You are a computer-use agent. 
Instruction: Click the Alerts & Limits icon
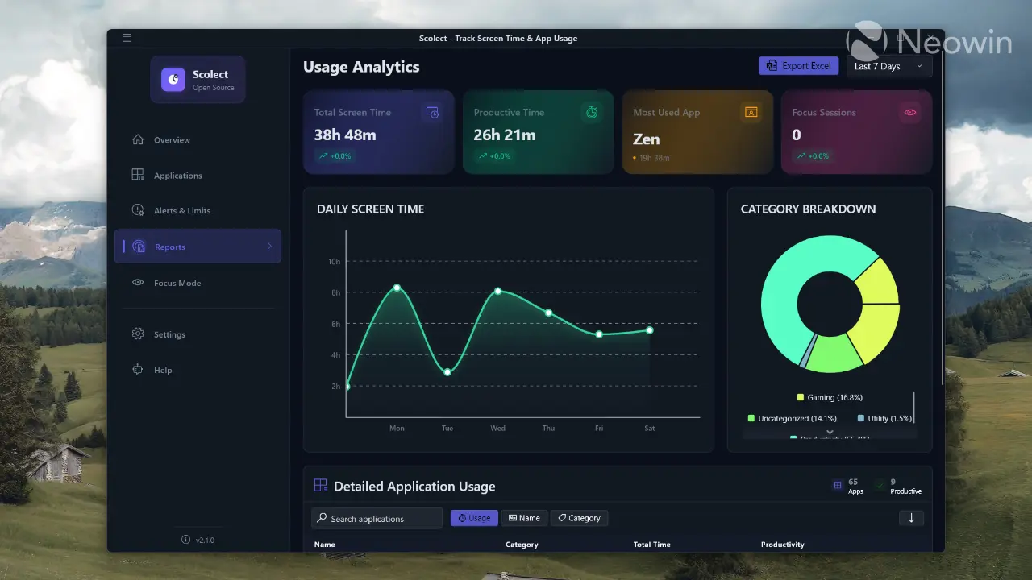(138, 210)
